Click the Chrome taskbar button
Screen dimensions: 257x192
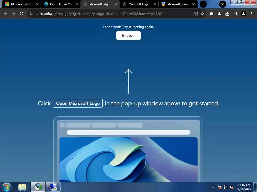pos(38,187)
